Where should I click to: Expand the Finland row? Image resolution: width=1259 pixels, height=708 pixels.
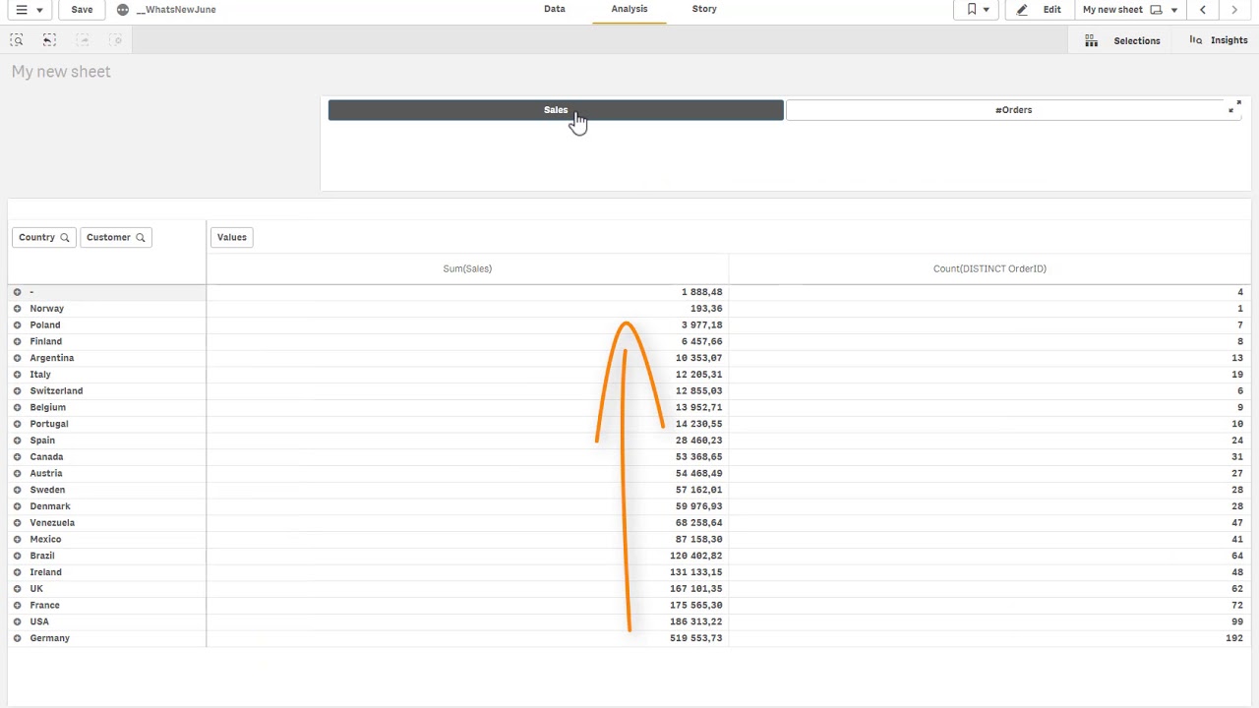[x=17, y=341]
